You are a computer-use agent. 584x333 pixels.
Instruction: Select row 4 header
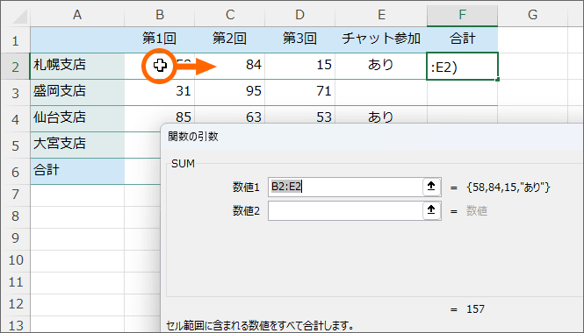(15, 119)
